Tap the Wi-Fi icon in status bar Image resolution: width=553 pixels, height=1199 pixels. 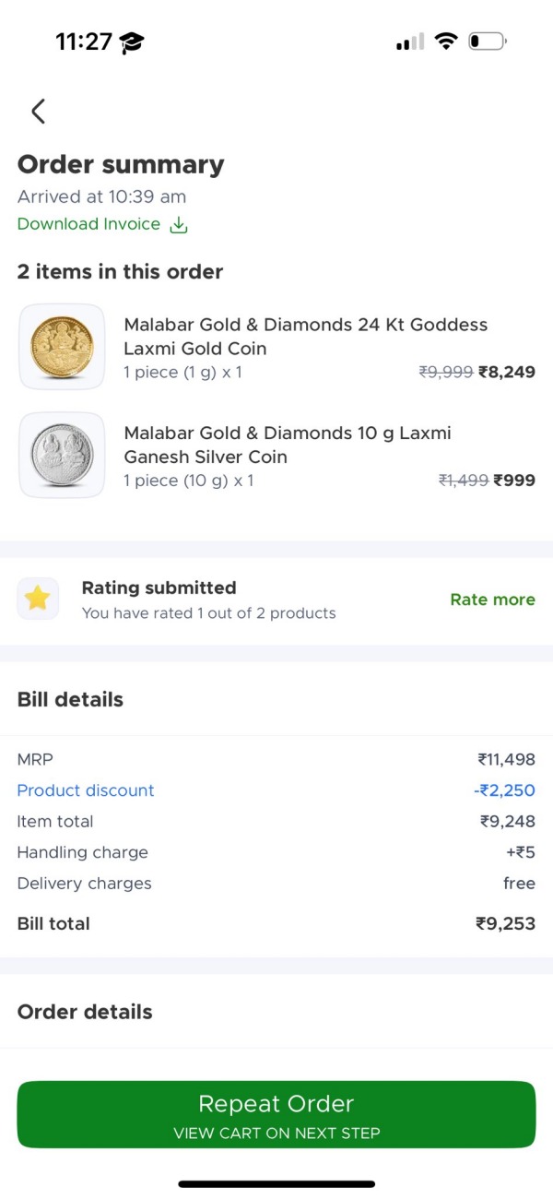446,41
